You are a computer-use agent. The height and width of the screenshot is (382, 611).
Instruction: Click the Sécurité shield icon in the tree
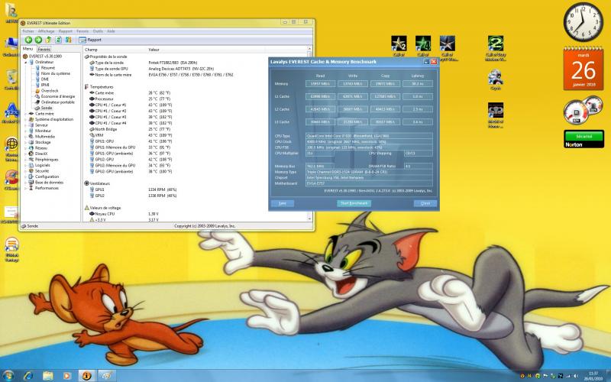click(31, 170)
